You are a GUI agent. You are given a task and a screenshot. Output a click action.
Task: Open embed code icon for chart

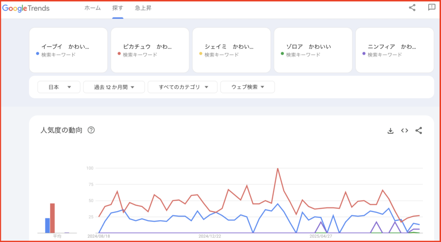pyautogui.click(x=404, y=131)
